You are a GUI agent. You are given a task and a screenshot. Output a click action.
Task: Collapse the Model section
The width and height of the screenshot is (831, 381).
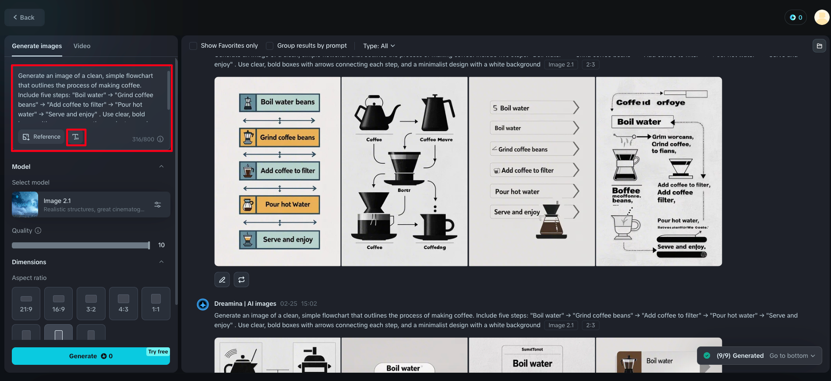[x=161, y=167]
